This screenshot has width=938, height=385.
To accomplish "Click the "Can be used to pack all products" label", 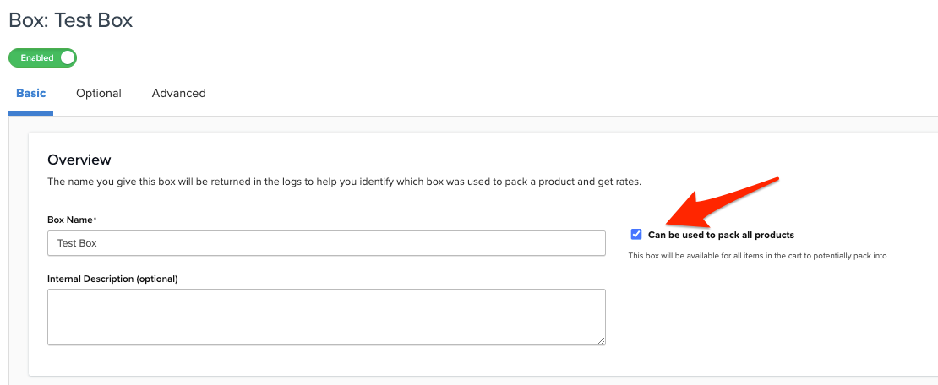I will 721,235.
